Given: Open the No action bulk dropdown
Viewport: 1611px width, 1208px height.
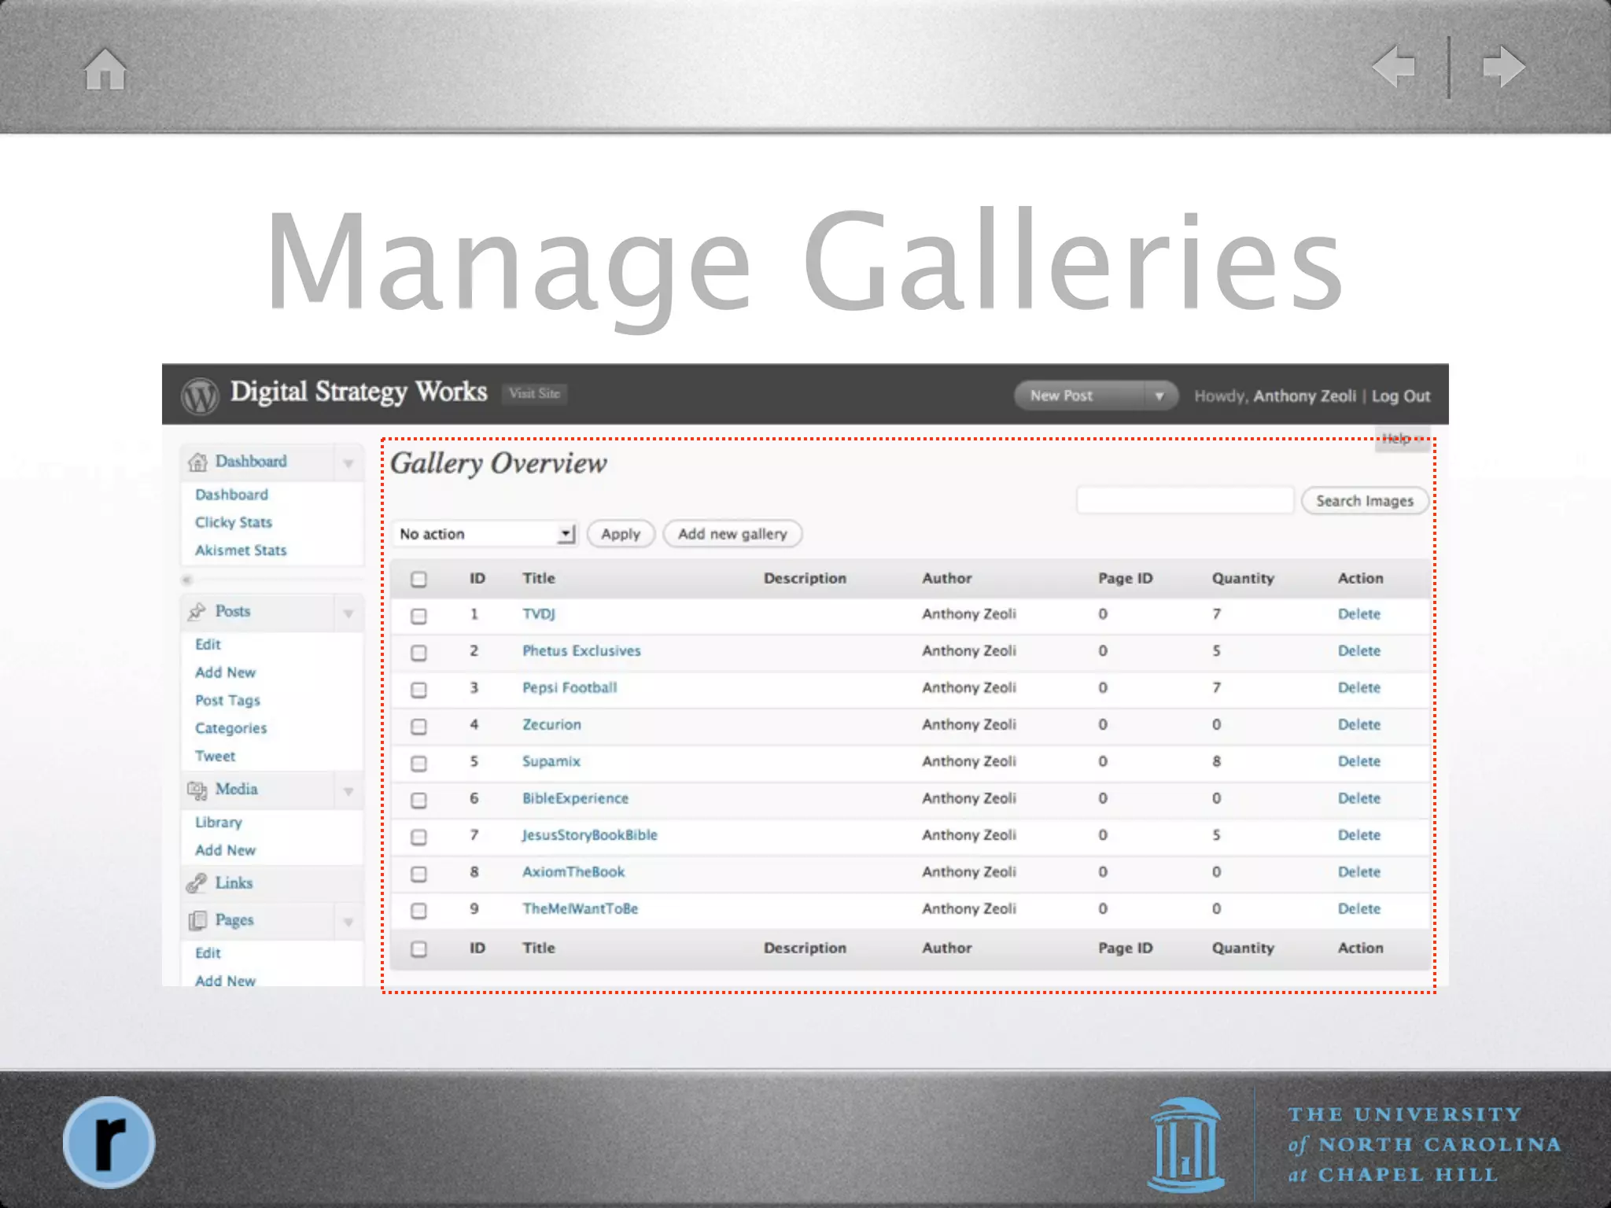Looking at the screenshot, I should pyautogui.click(x=485, y=534).
